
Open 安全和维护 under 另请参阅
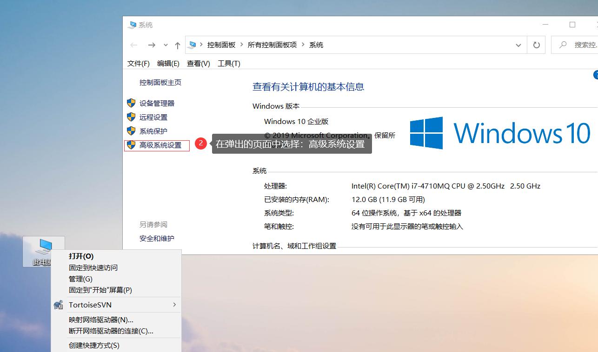(x=157, y=238)
